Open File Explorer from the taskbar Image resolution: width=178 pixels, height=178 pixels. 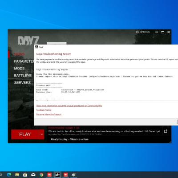[x=17, y=175]
